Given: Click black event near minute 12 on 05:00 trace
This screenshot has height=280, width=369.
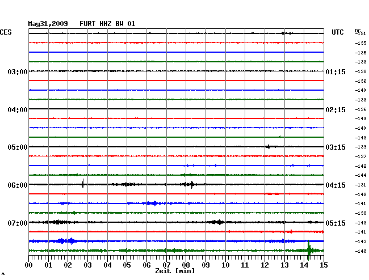Looking at the screenshot, I should [269, 147].
